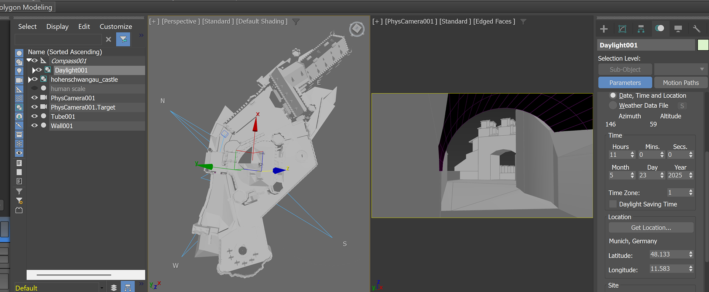Click PhysCamera001 viewport filter funnel icon
Image resolution: width=709 pixels, height=292 pixels.
tap(523, 22)
